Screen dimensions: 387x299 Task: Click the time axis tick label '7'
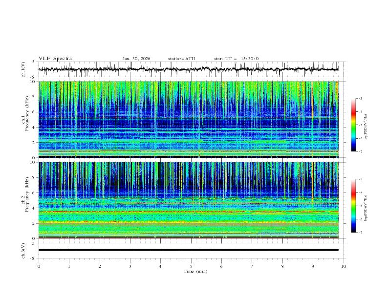tap(252, 266)
